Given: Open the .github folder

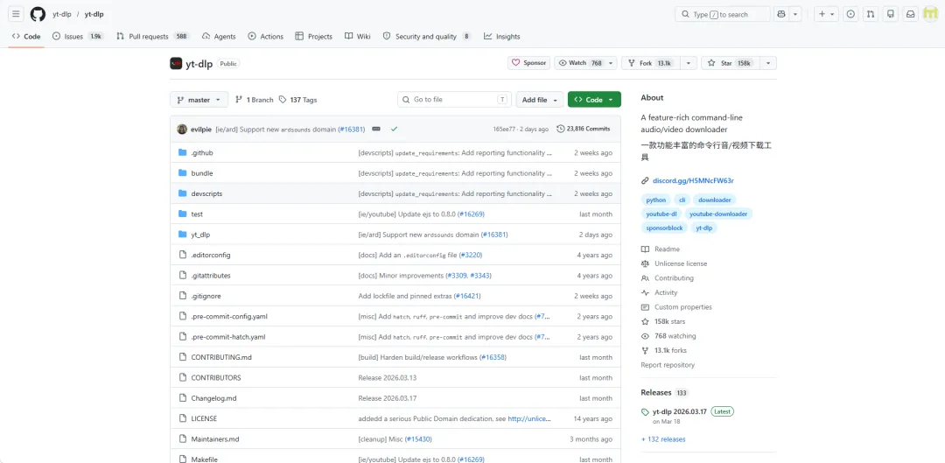Looking at the screenshot, I should pos(202,152).
